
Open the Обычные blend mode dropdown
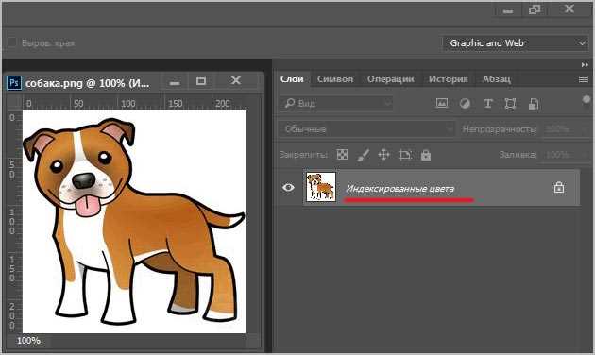click(x=366, y=129)
